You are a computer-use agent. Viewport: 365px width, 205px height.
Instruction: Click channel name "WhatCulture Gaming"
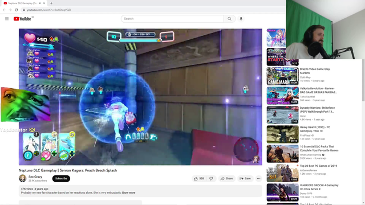point(311,155)
